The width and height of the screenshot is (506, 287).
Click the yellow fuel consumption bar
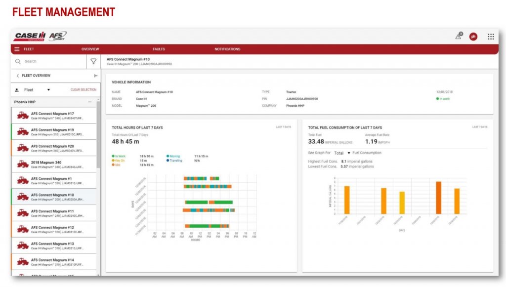(x=402, y=203)
